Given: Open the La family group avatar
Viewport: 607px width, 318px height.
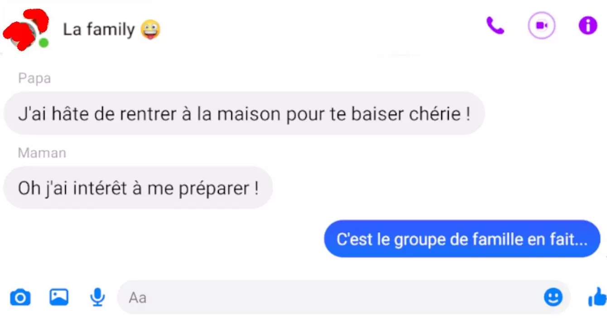Looking at the screenshot, I should (26, 30).
